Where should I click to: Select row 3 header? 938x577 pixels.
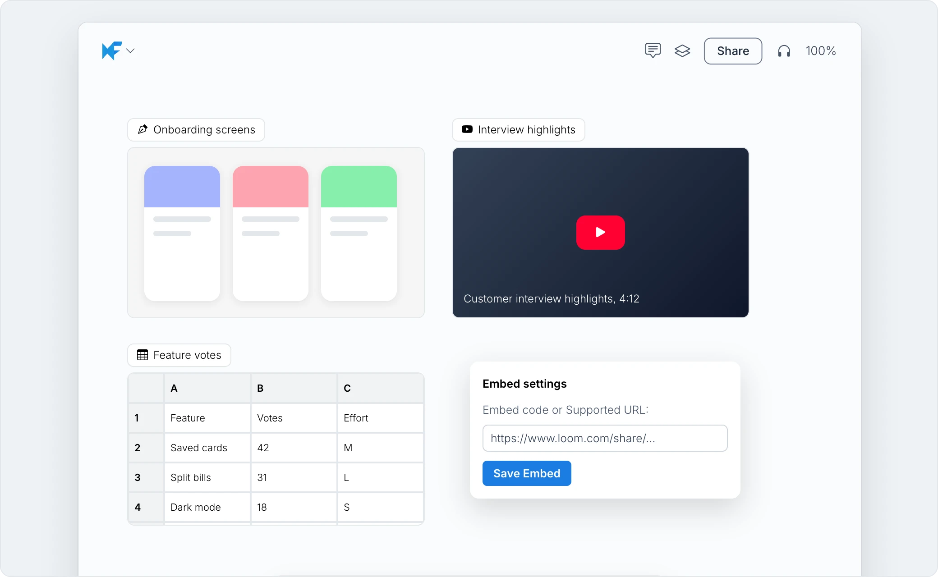146,477
